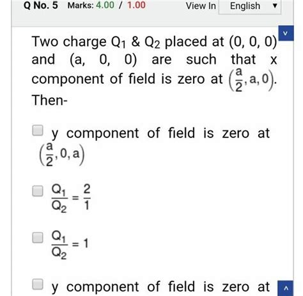Click the blue up-arrow scroll button
Image resolution: width=303 pixels, height=296 pixels.
286,288
